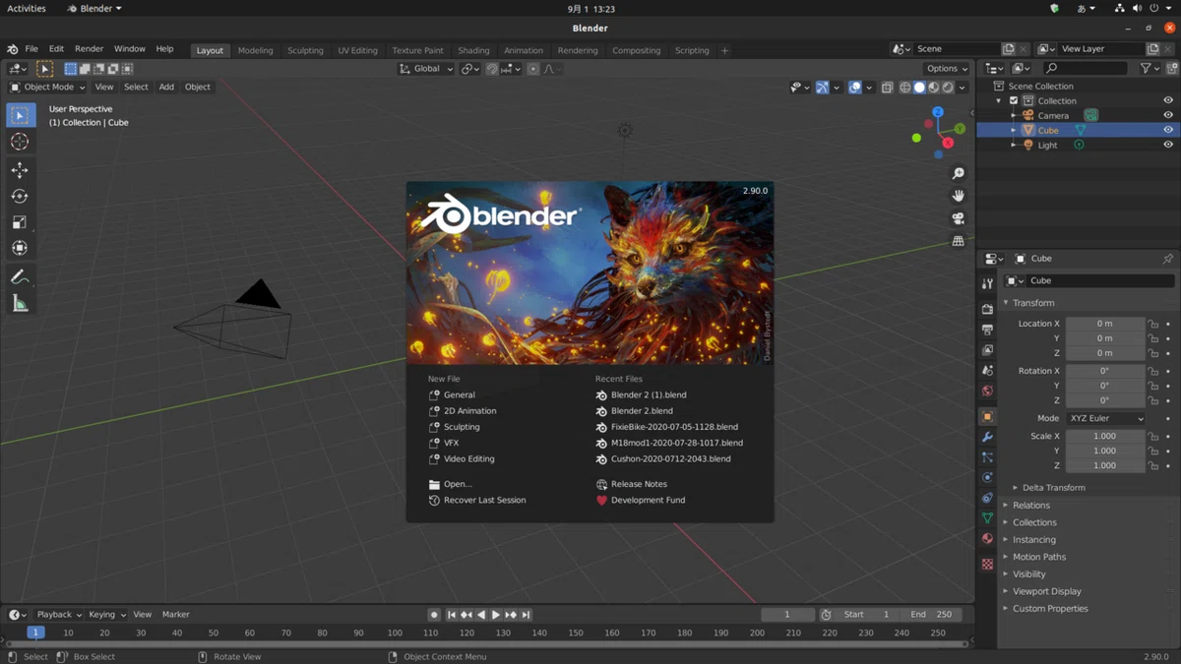The width and height of the screenshot is (1181, 664).
Task: Click the zoom viewport icon
Action: [958, 173]
